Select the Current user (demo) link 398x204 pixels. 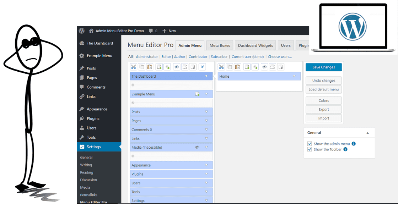point(247,56)
